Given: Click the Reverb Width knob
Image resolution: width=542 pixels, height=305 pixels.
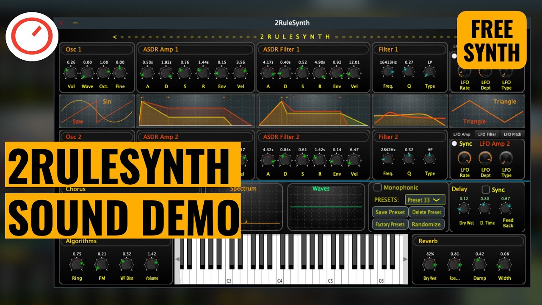Looking at the screenshot, I should point(504,265).
